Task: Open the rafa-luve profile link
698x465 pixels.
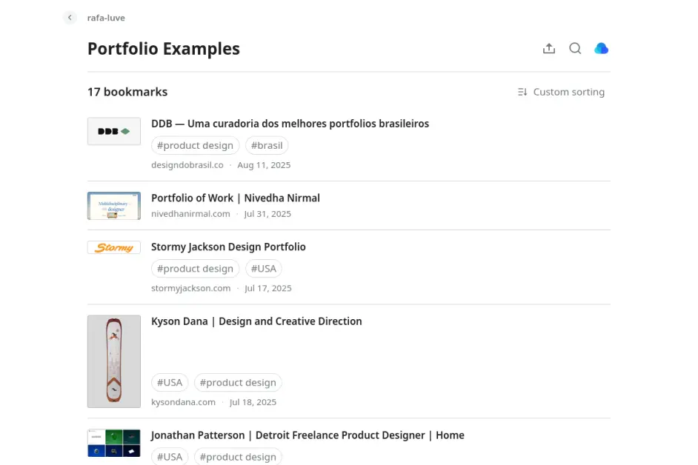Action: click(x=106, y=18)
